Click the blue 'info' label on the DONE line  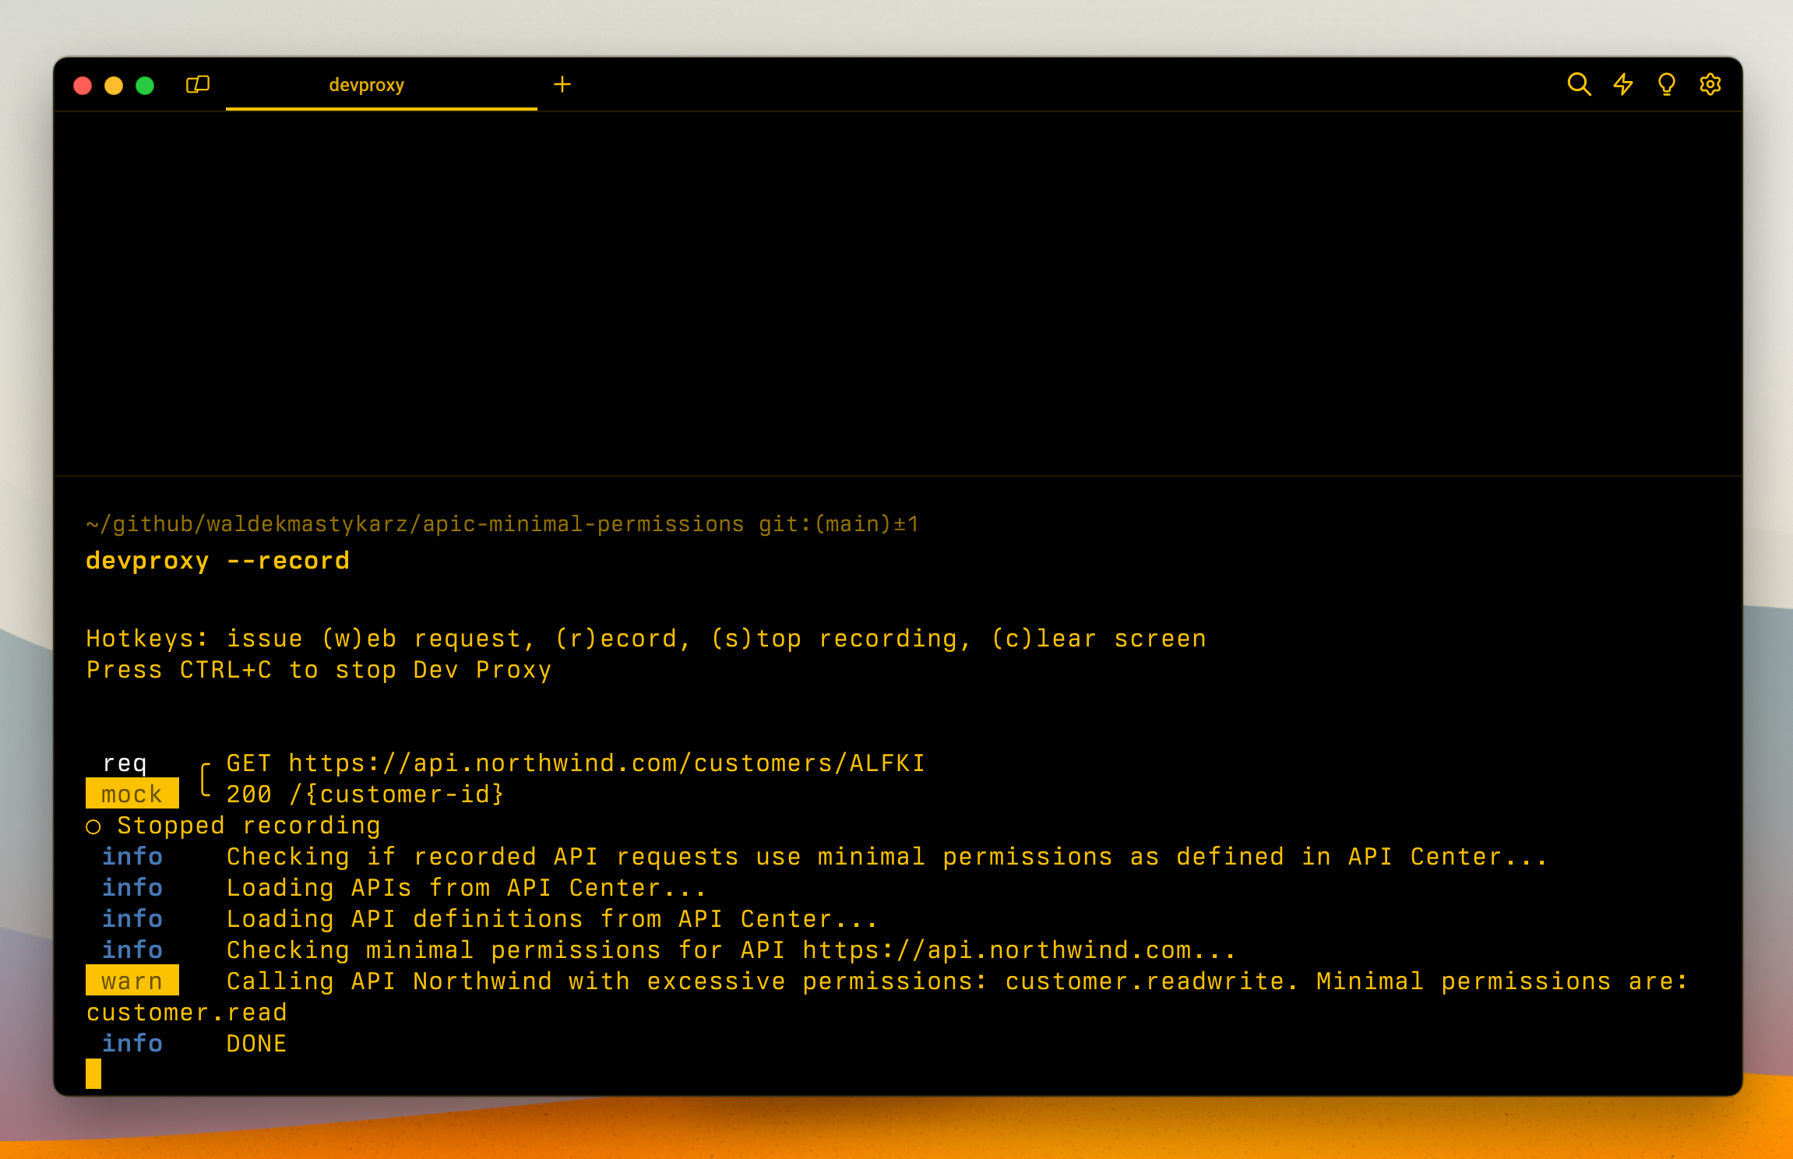[132, 1043]
